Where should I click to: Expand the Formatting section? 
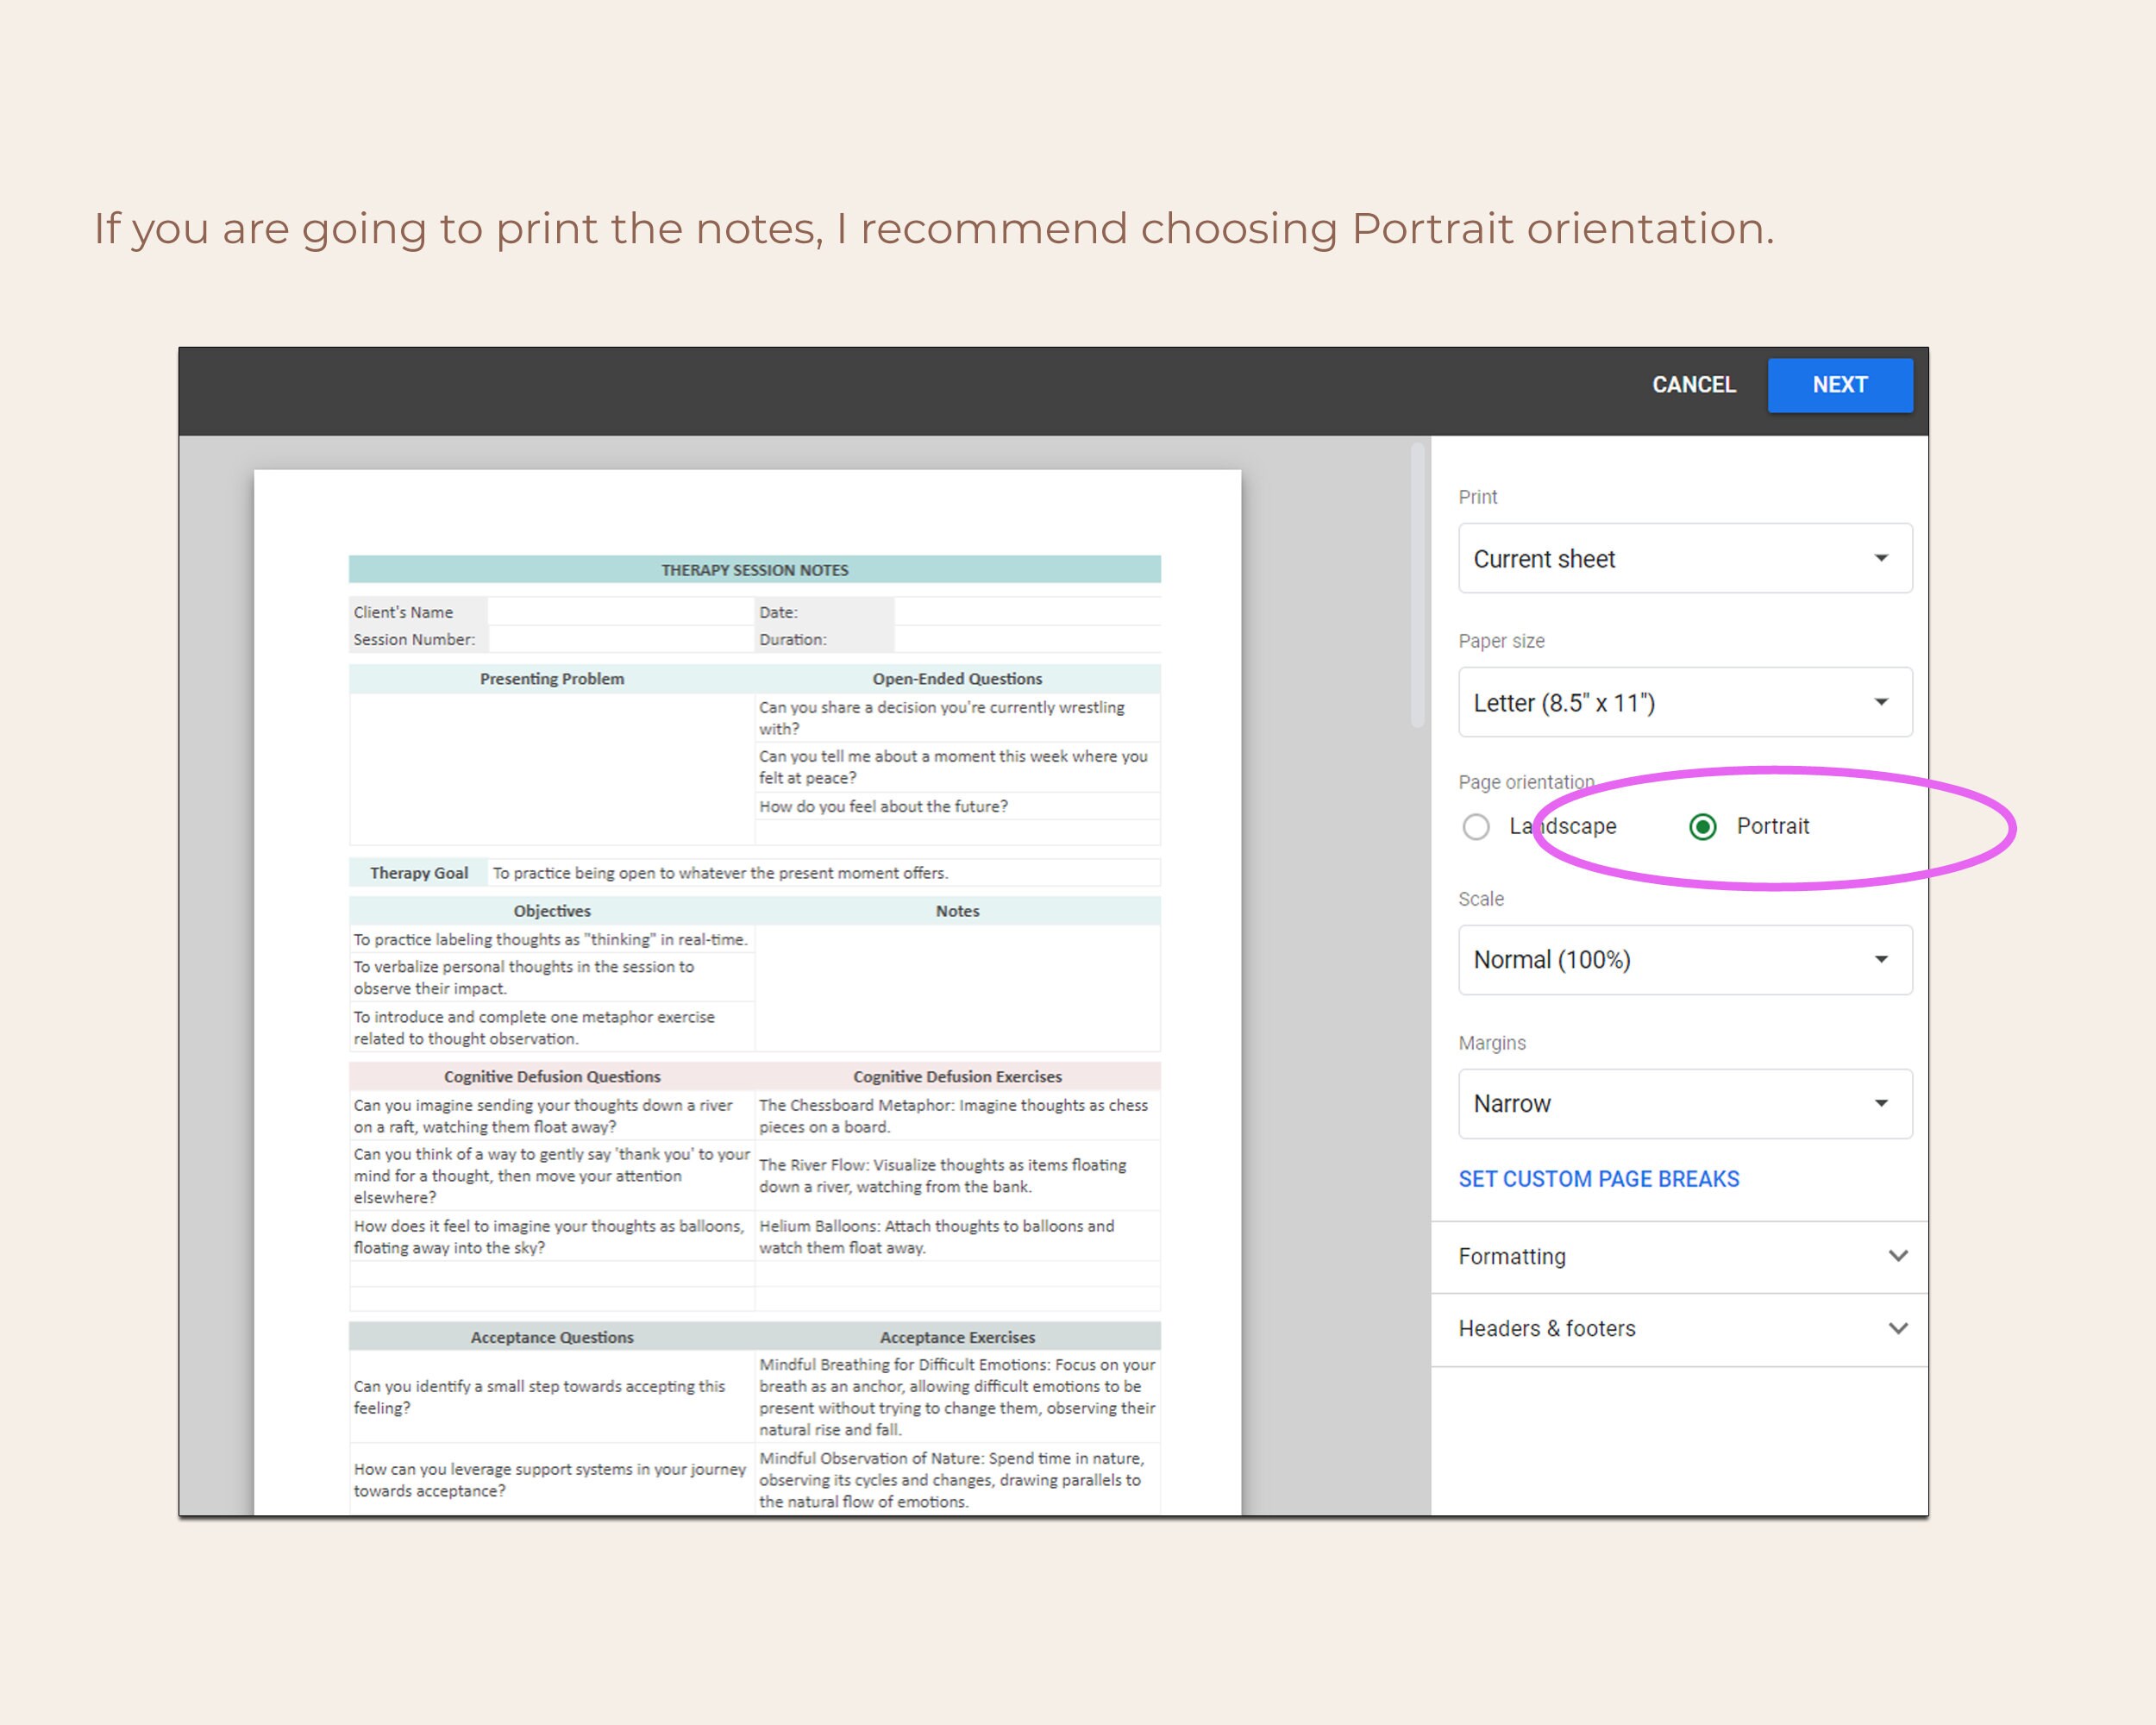(x=1680, y=1256)
